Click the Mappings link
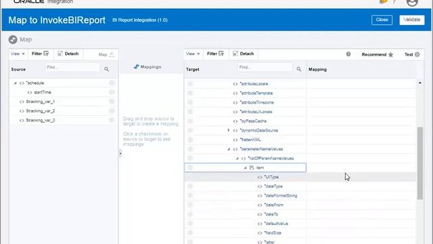 (x=150, y=66)
